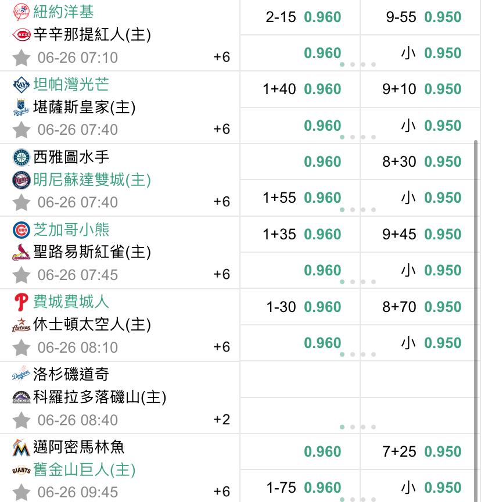Favorite the 06-26 07:10 game star
This screenshot has height=502, width=481.
pyautogui.click(x=21, y=58)
